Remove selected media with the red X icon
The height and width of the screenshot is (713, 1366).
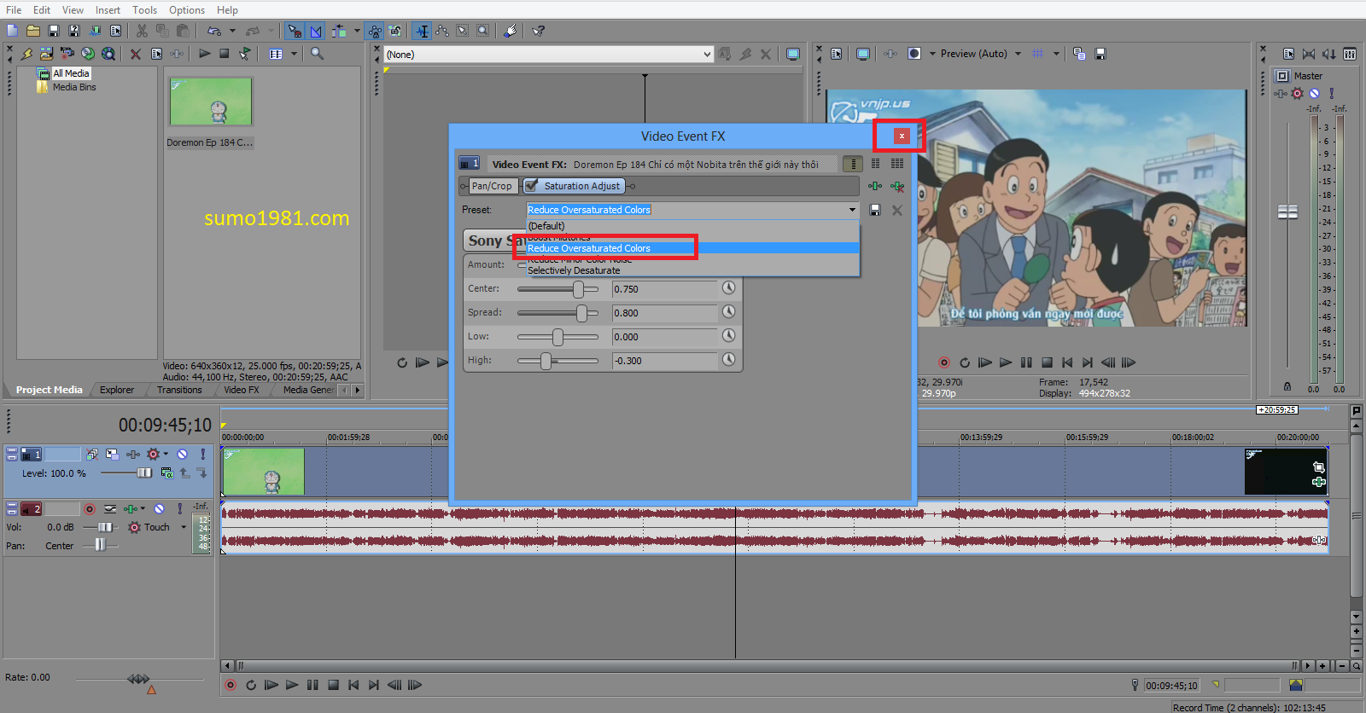(135, 54)
